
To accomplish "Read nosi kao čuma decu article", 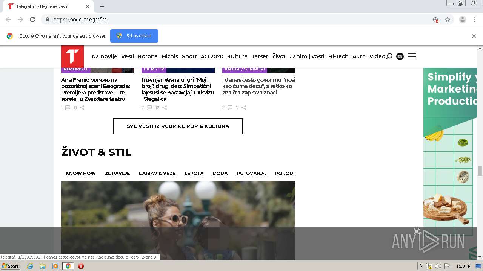I will [x=258, y=86].
